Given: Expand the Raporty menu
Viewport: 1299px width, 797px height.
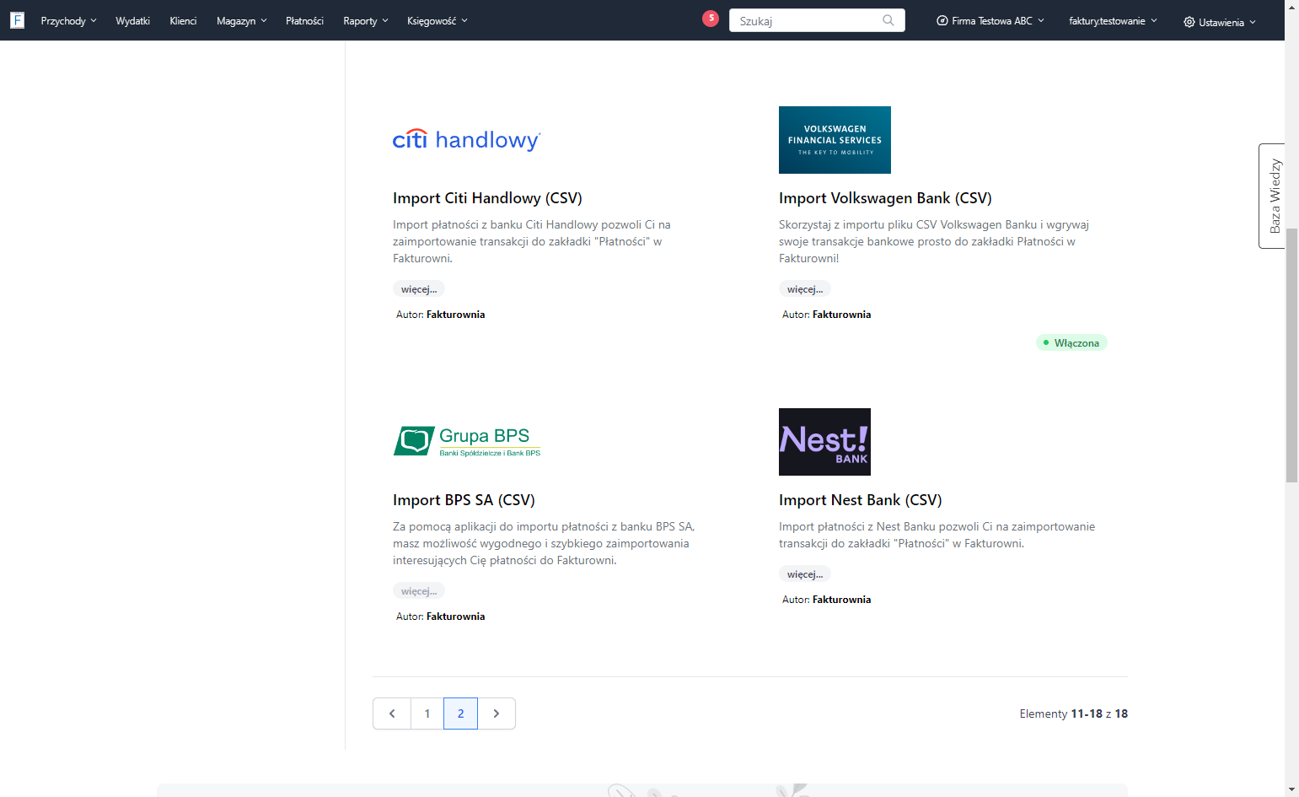Looking at the screenshot, I should pyautogui.click(x=366, y=20).
